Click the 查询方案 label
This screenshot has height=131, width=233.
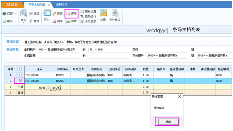(x=13, y=42)
